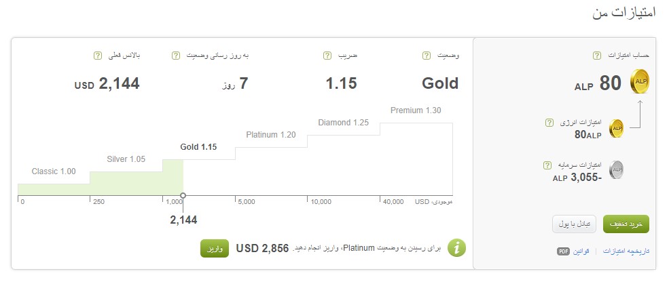Click help icon beside حساب امتیازات
Image resolution: width=669 pixels, height=286 pixels.
597,56
